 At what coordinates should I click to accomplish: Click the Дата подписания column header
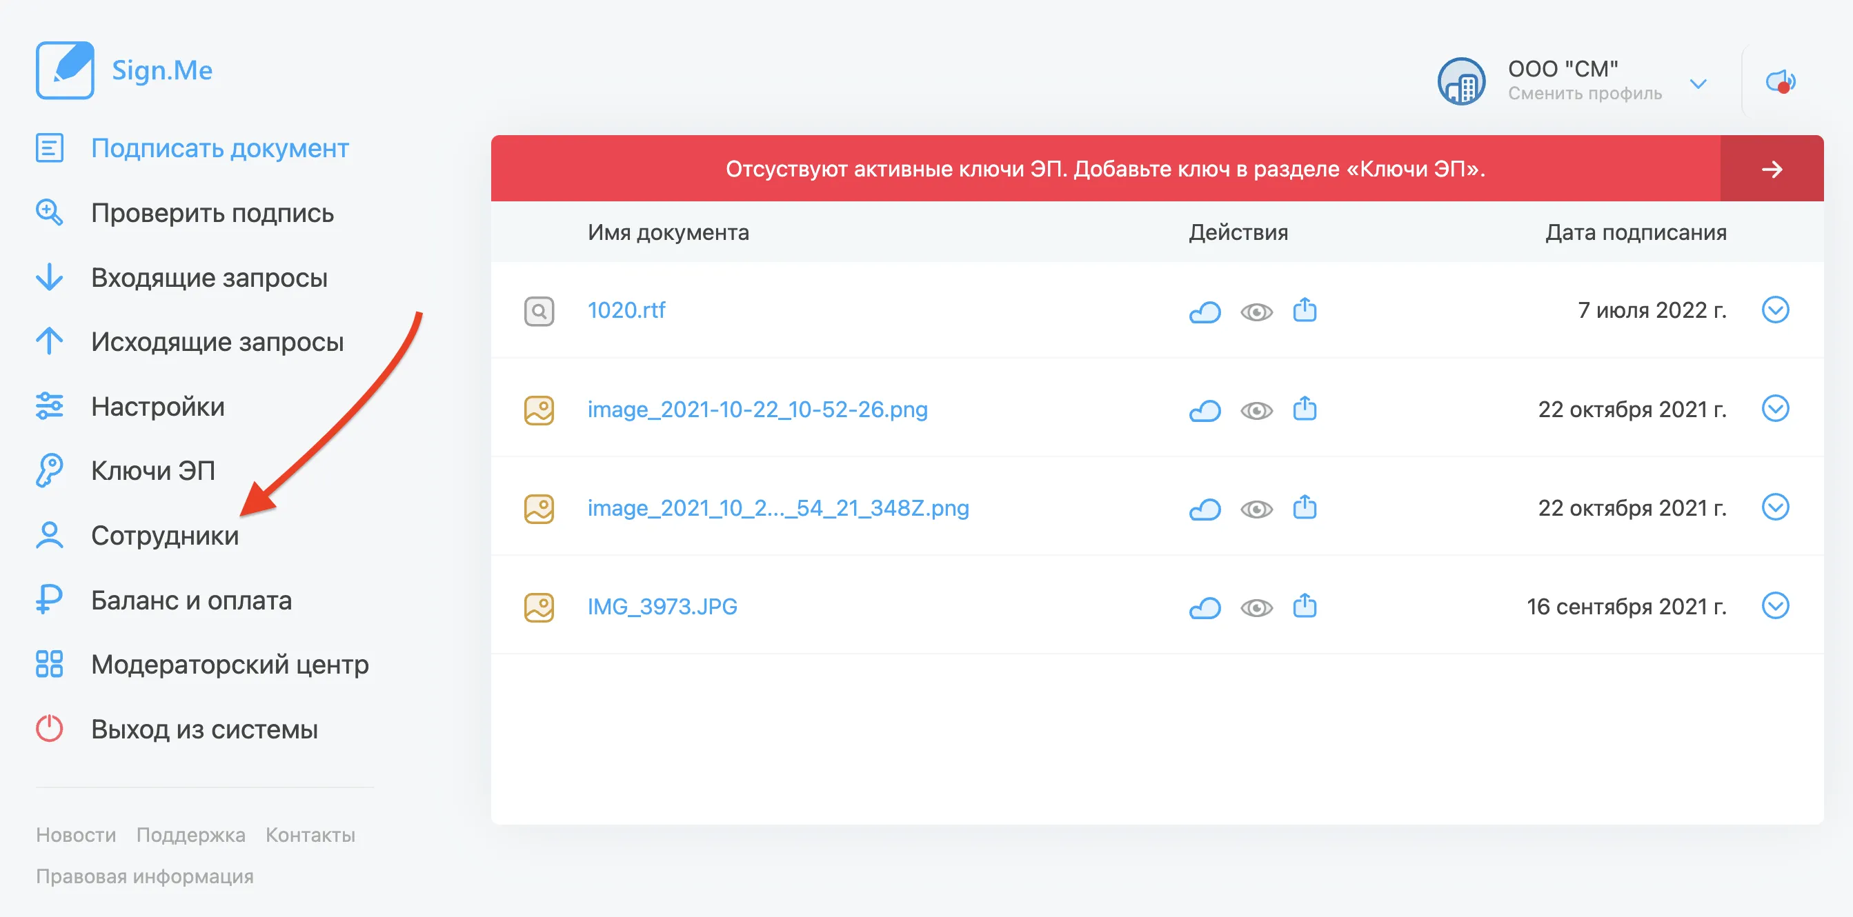pos(1636,232)
